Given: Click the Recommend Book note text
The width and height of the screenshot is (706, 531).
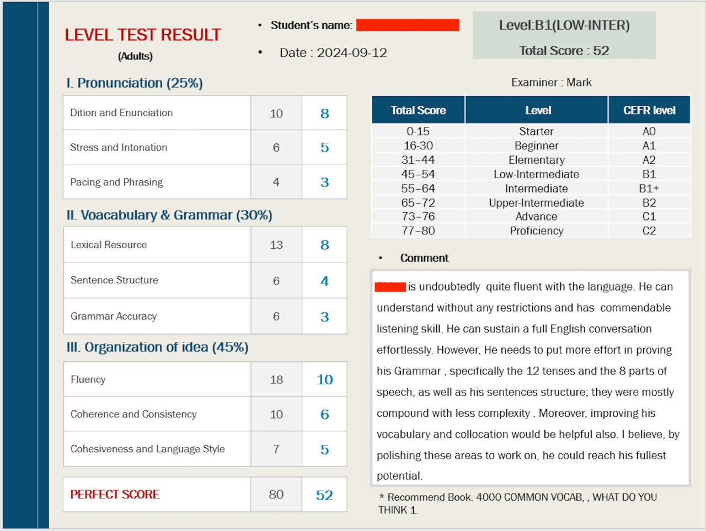Looking at the screenshot, I should (517, 503).
